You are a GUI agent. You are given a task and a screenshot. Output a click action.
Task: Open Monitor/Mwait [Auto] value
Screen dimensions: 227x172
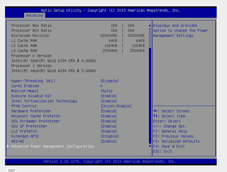pos(107,91)
